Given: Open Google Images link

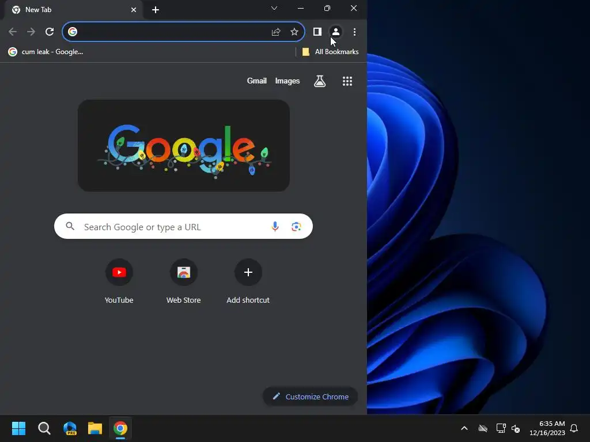Looking at the screenshot, I should point(287,81).
